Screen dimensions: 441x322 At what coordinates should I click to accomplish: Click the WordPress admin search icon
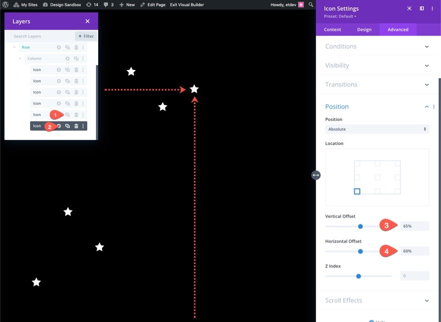(311, 4)
